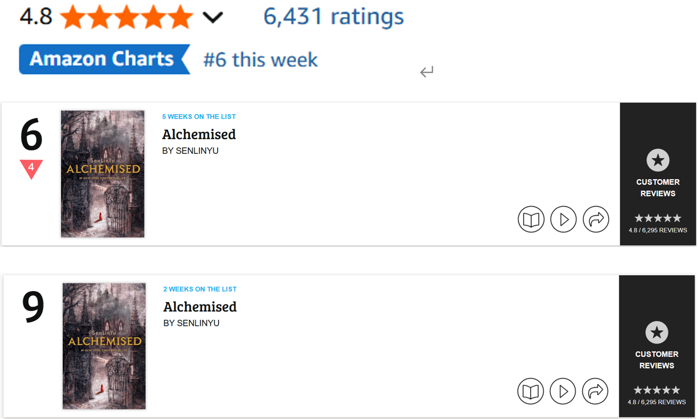The height and width of the screenshot is (419, 698).
Task: Click '4.8 / 6,295 Reviews' text in rank 6 entry
Action: [658, 230]
